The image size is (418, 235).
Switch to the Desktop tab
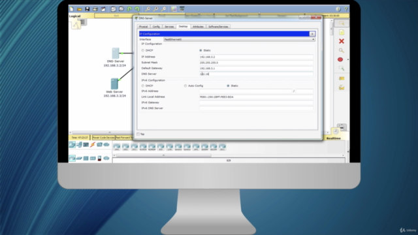coord(183,26)
